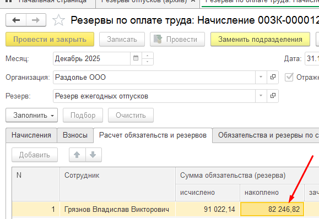Click the Резерв input field

(x=154, y=96)
